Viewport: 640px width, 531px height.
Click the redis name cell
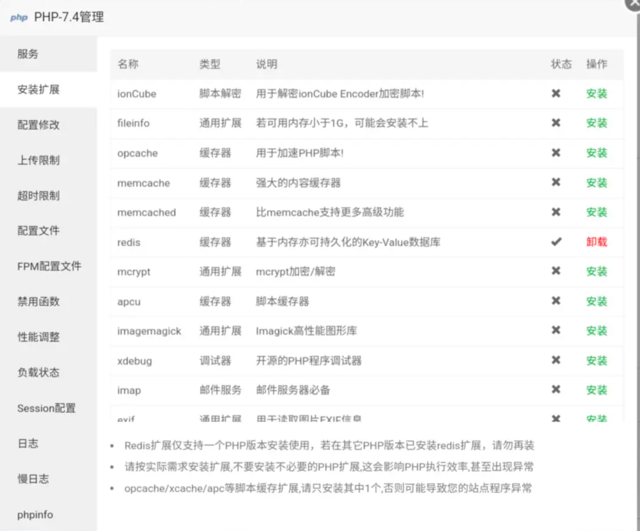(129, 242)
